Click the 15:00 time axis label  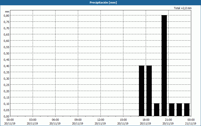pyautogui.click(x=123, y=120)
